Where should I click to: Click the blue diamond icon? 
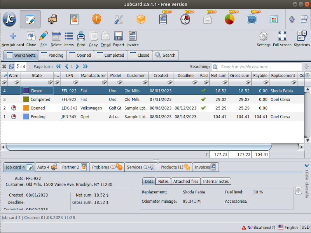point(292,19)
